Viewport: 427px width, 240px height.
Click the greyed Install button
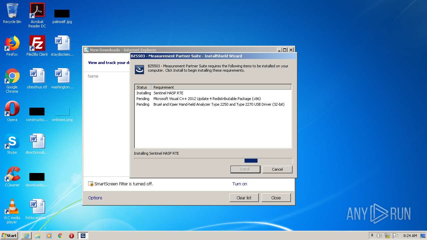coord(245,169)
